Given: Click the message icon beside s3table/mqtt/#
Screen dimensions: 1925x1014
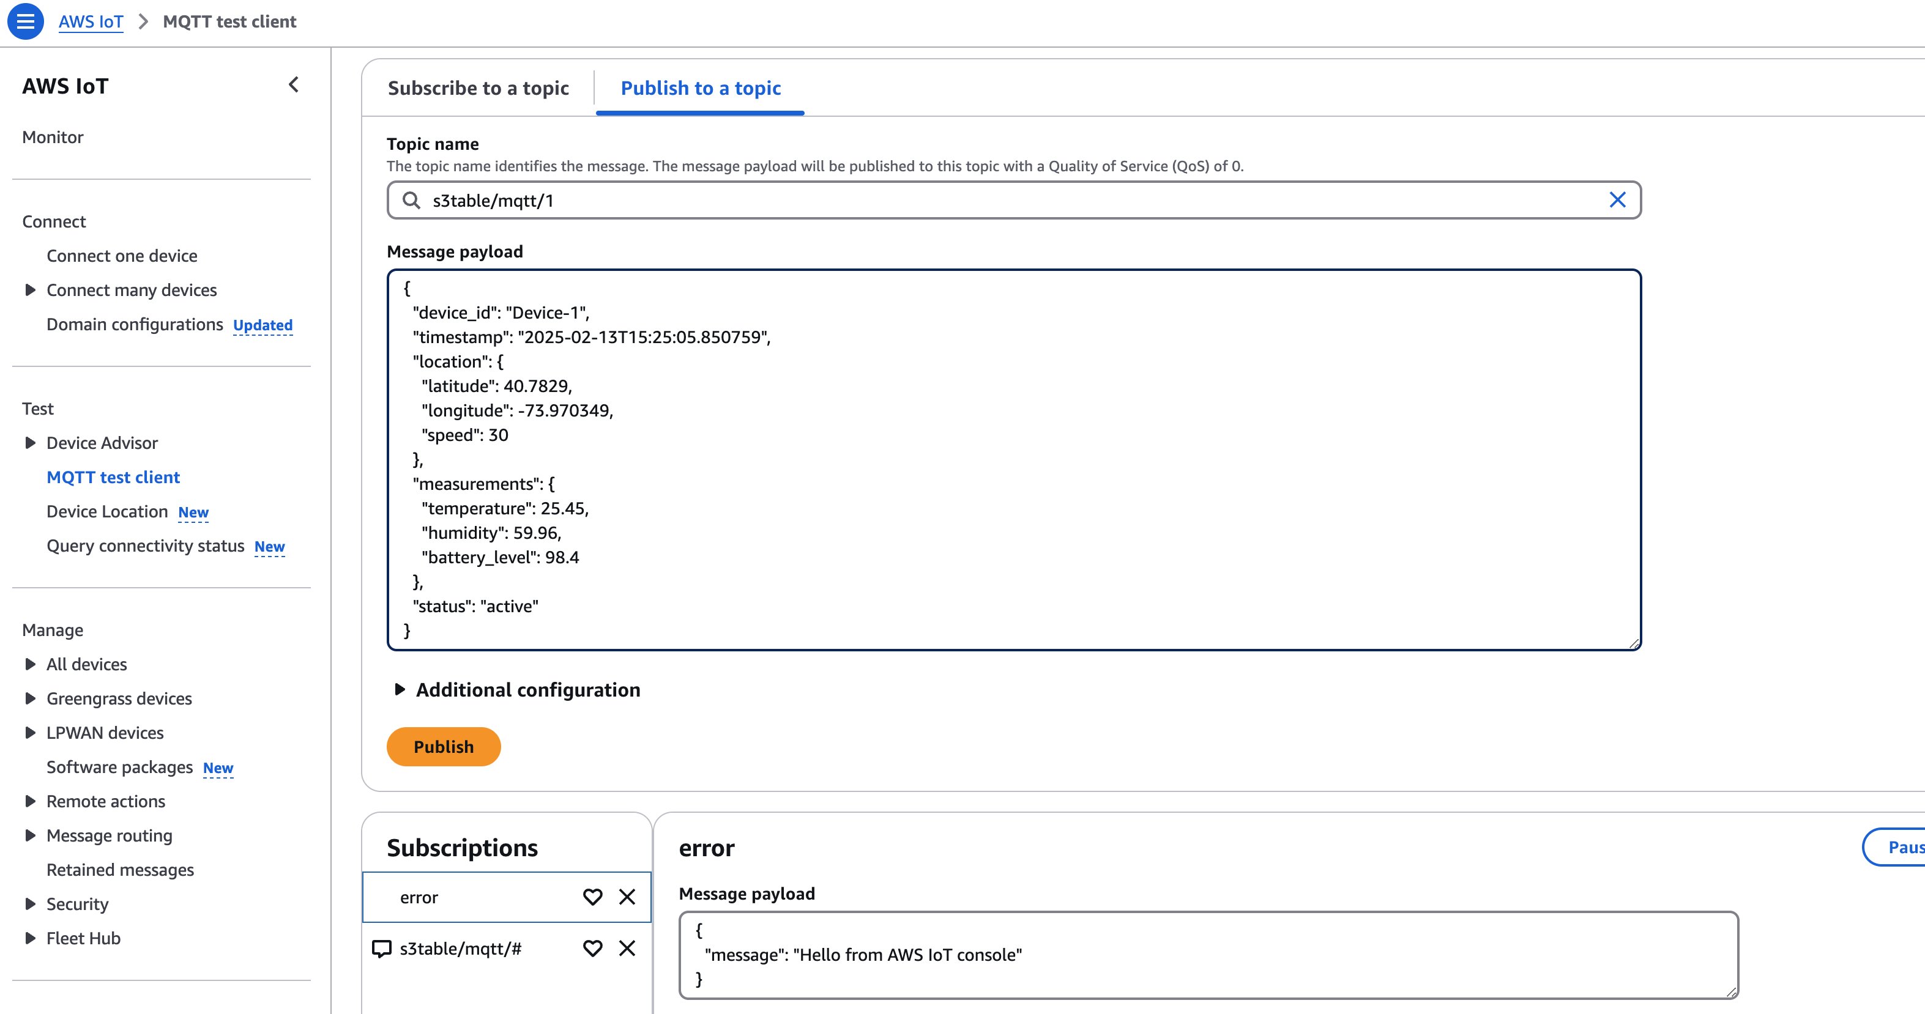Looking at the screenshot, I should 382,949.
